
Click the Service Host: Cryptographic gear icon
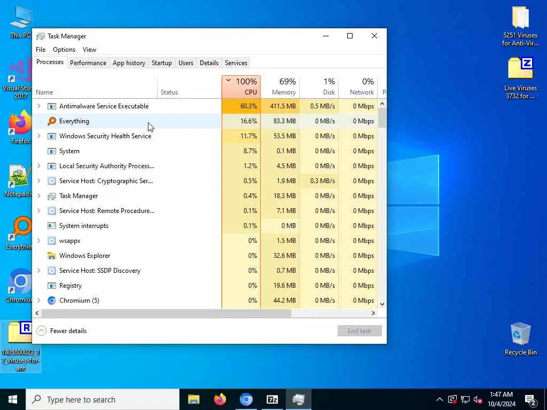52,181
